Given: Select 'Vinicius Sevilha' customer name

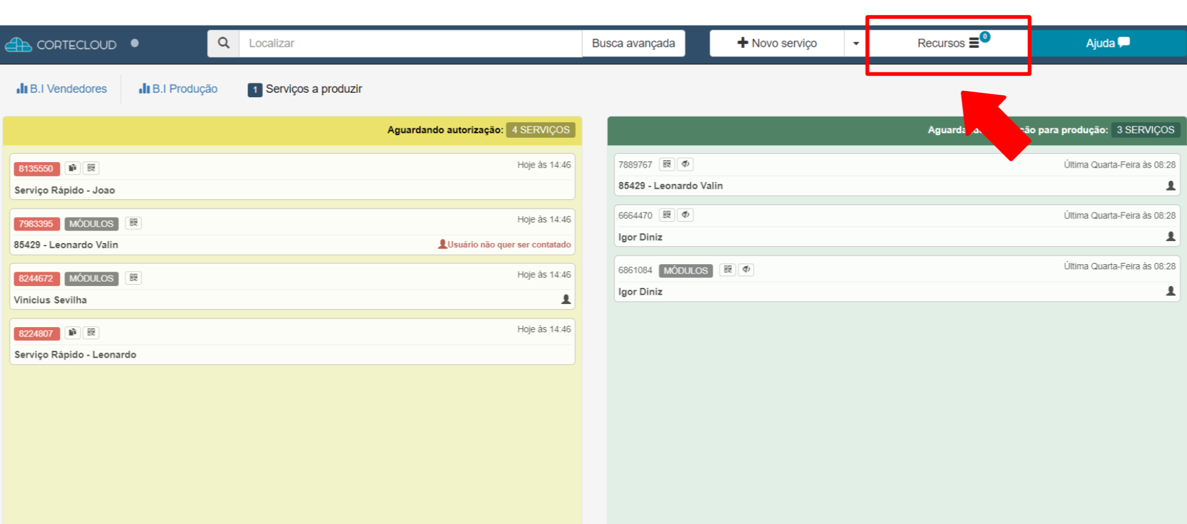Looking at the screenshot, I should click(50, 300).
